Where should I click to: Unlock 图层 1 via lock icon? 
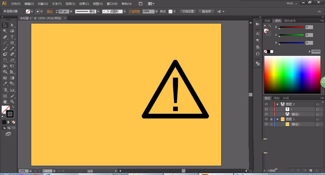(271, 119)
